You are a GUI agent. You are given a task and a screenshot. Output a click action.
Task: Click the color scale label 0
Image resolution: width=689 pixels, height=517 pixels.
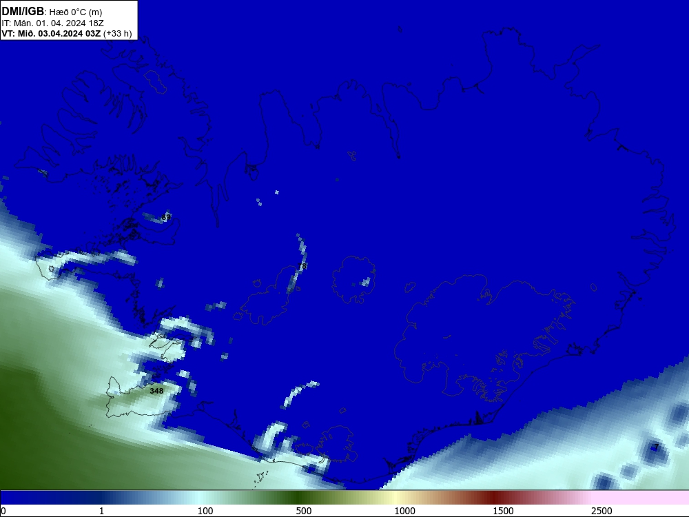click(3, 511)
